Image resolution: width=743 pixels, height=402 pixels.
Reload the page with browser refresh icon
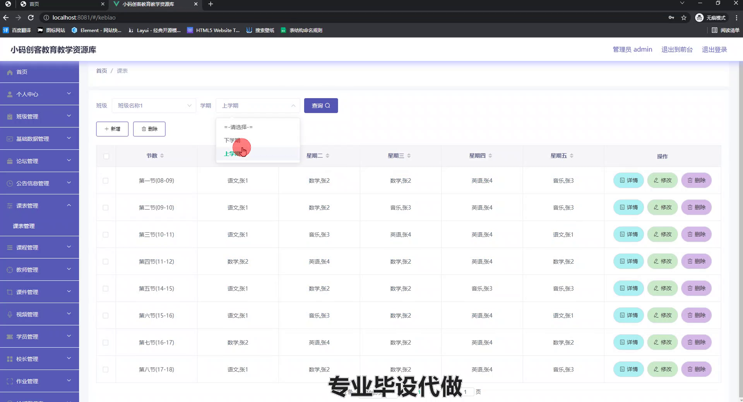(31, 17)
